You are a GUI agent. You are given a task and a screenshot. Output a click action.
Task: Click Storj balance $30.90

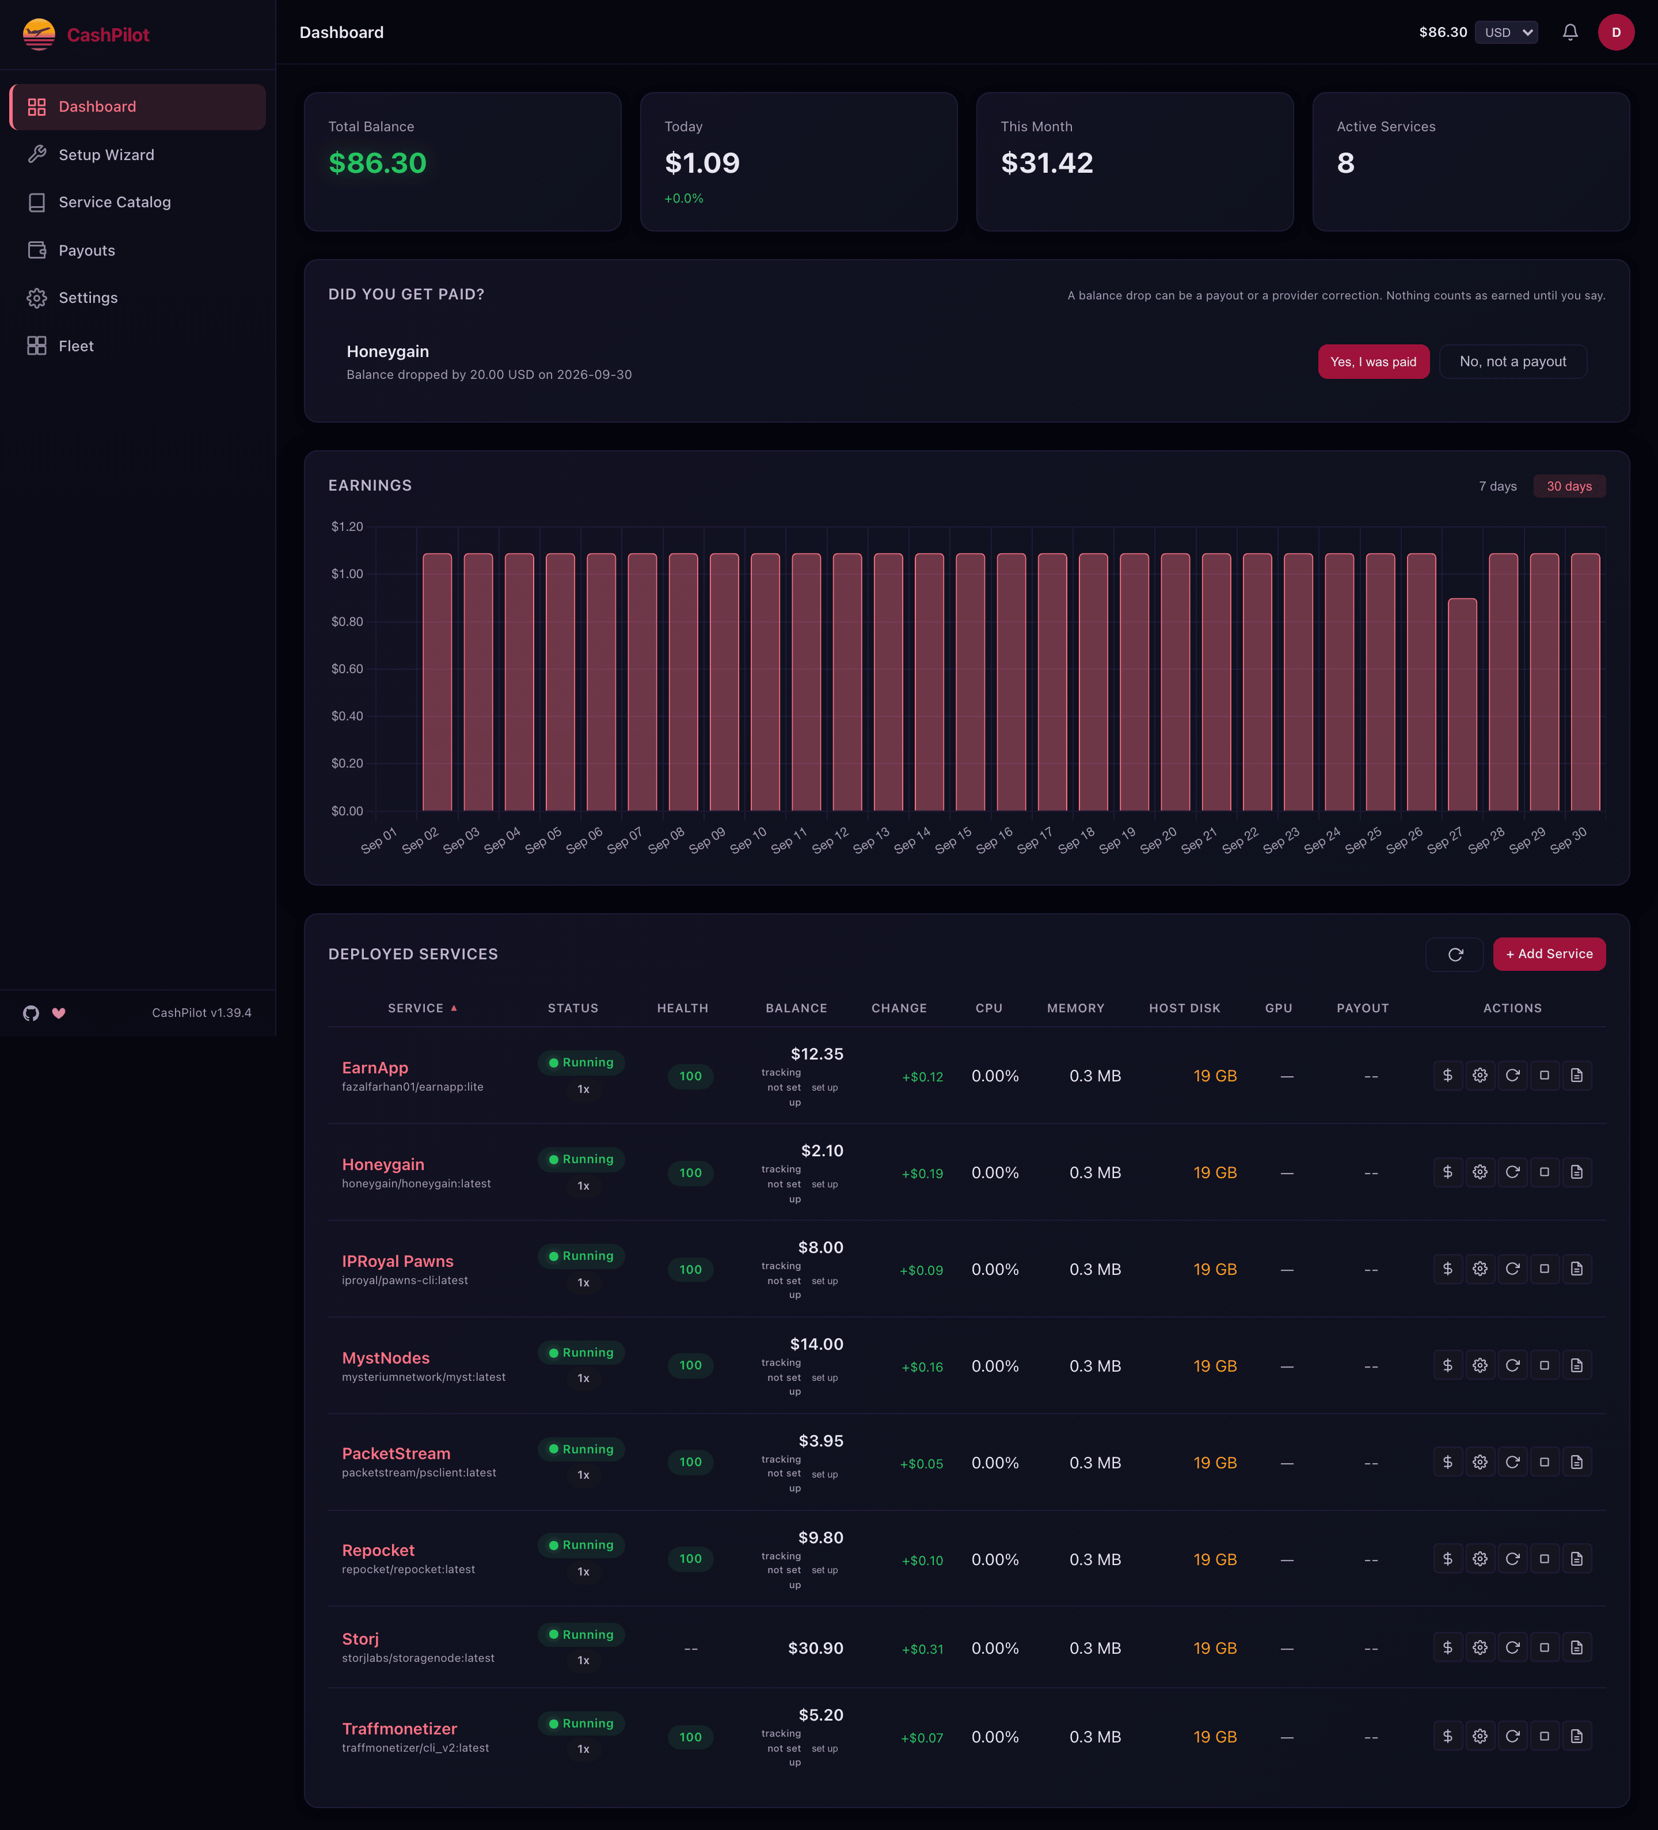click(816, 1649)
